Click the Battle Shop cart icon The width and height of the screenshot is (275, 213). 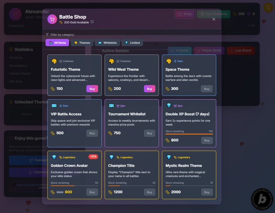(52, 19)
